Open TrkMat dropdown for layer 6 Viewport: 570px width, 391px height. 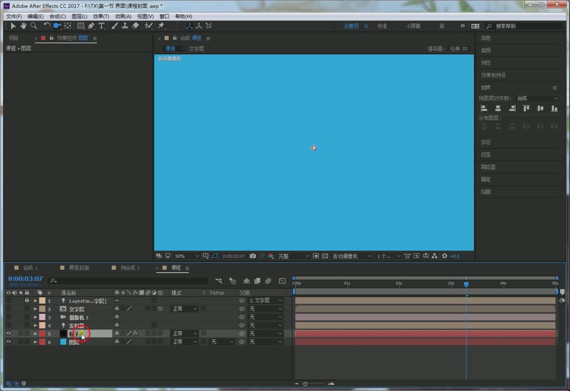pos(222,342)
